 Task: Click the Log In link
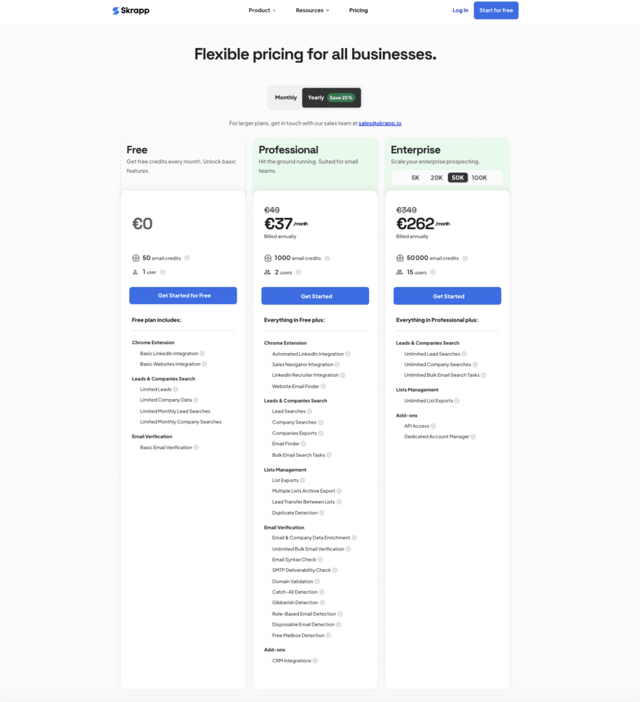click(460, 10)
